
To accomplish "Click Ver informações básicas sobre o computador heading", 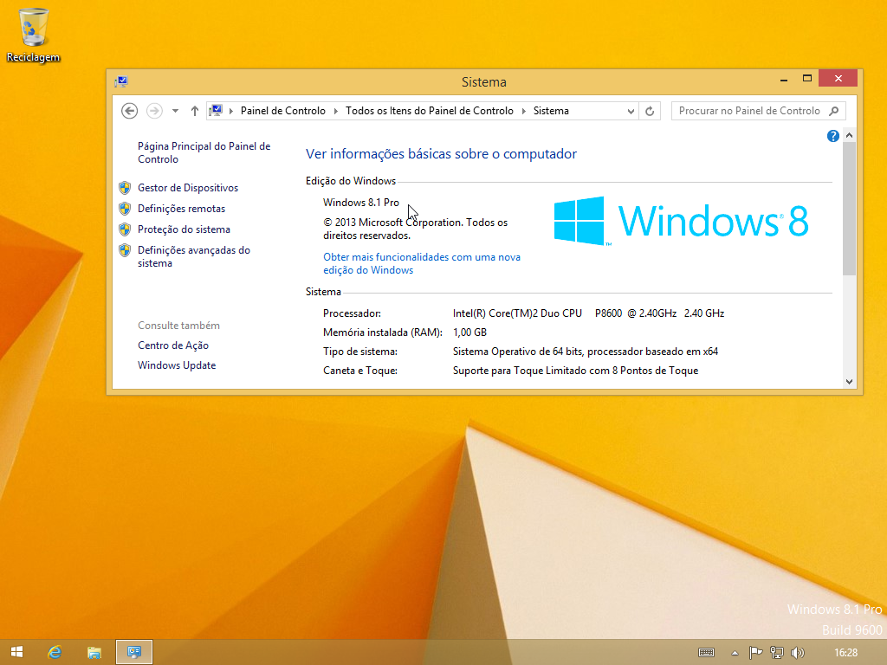I will [441, 154].
